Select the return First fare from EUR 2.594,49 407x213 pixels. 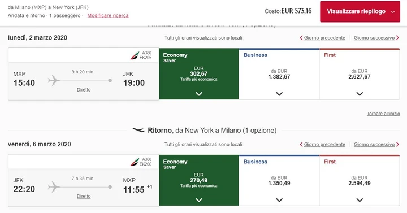click(x=360, y=181)
